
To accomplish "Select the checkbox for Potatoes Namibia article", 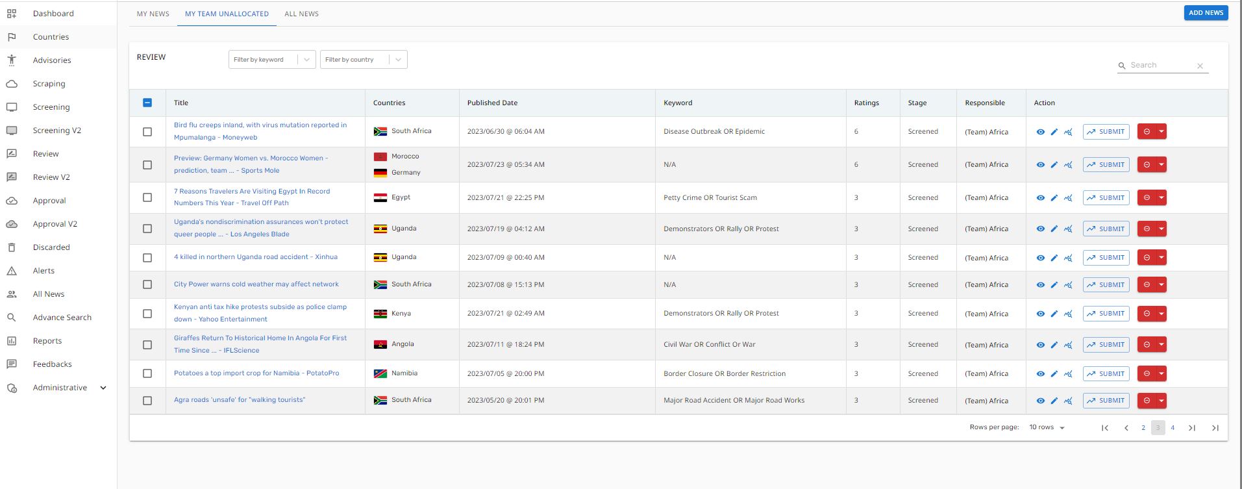I will point(147,373).
